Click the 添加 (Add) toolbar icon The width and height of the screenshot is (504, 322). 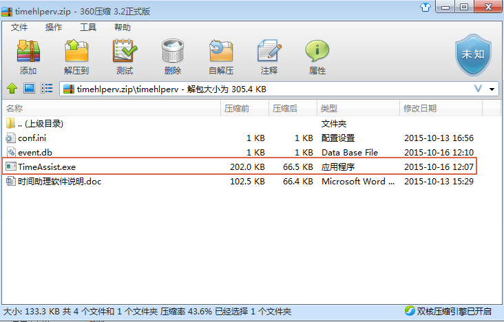pos(28,51)
